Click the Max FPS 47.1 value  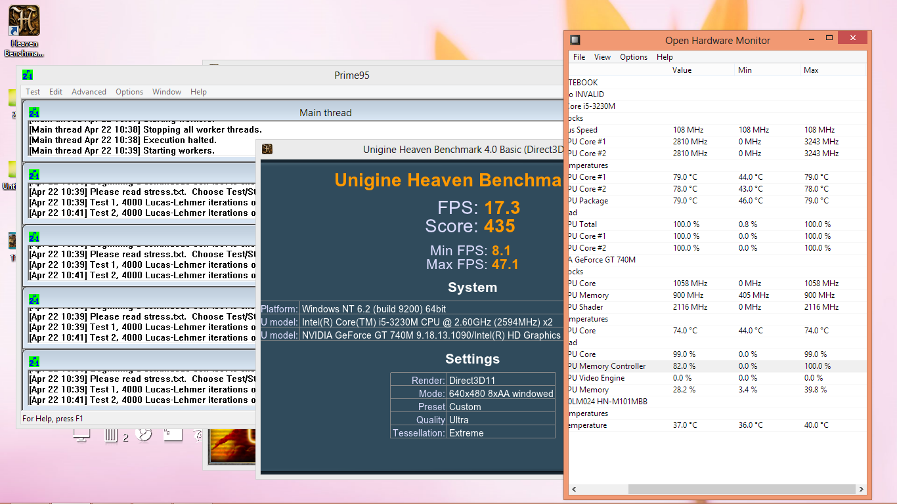[505, 264]
